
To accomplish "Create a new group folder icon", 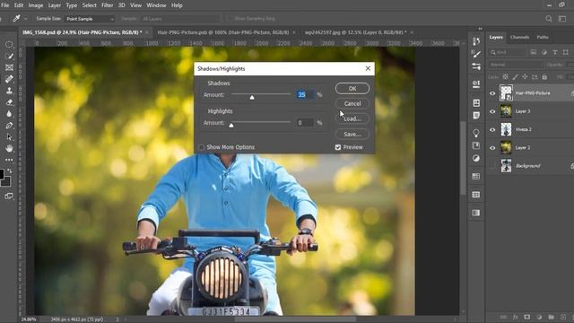I will coord(551,317).
